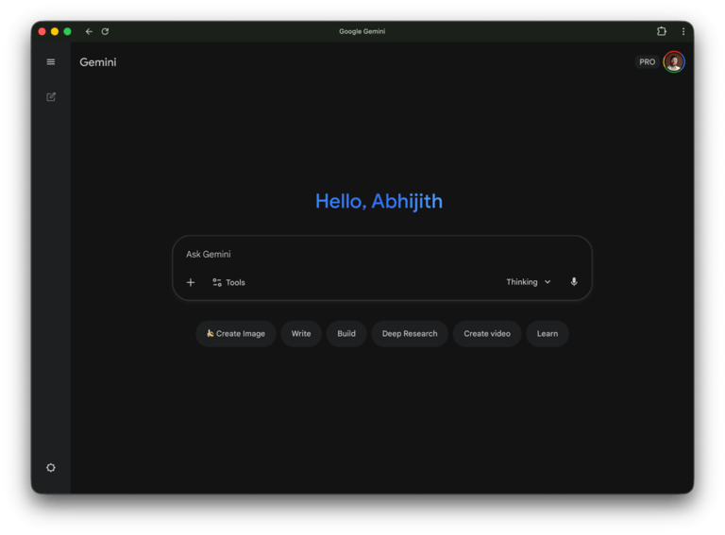Select the Build suggestion chip

pos(346,334)
